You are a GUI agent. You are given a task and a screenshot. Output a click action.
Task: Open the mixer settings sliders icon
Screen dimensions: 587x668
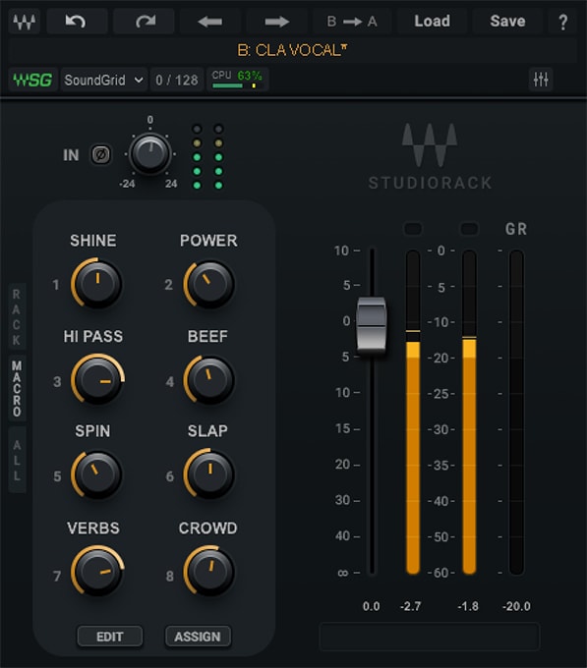click(541, 80)
